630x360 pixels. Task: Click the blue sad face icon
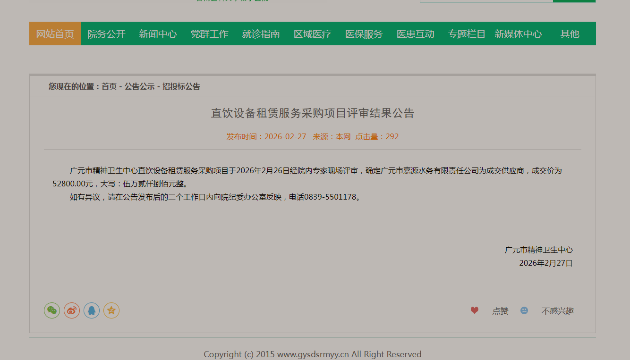click(524, 310)
